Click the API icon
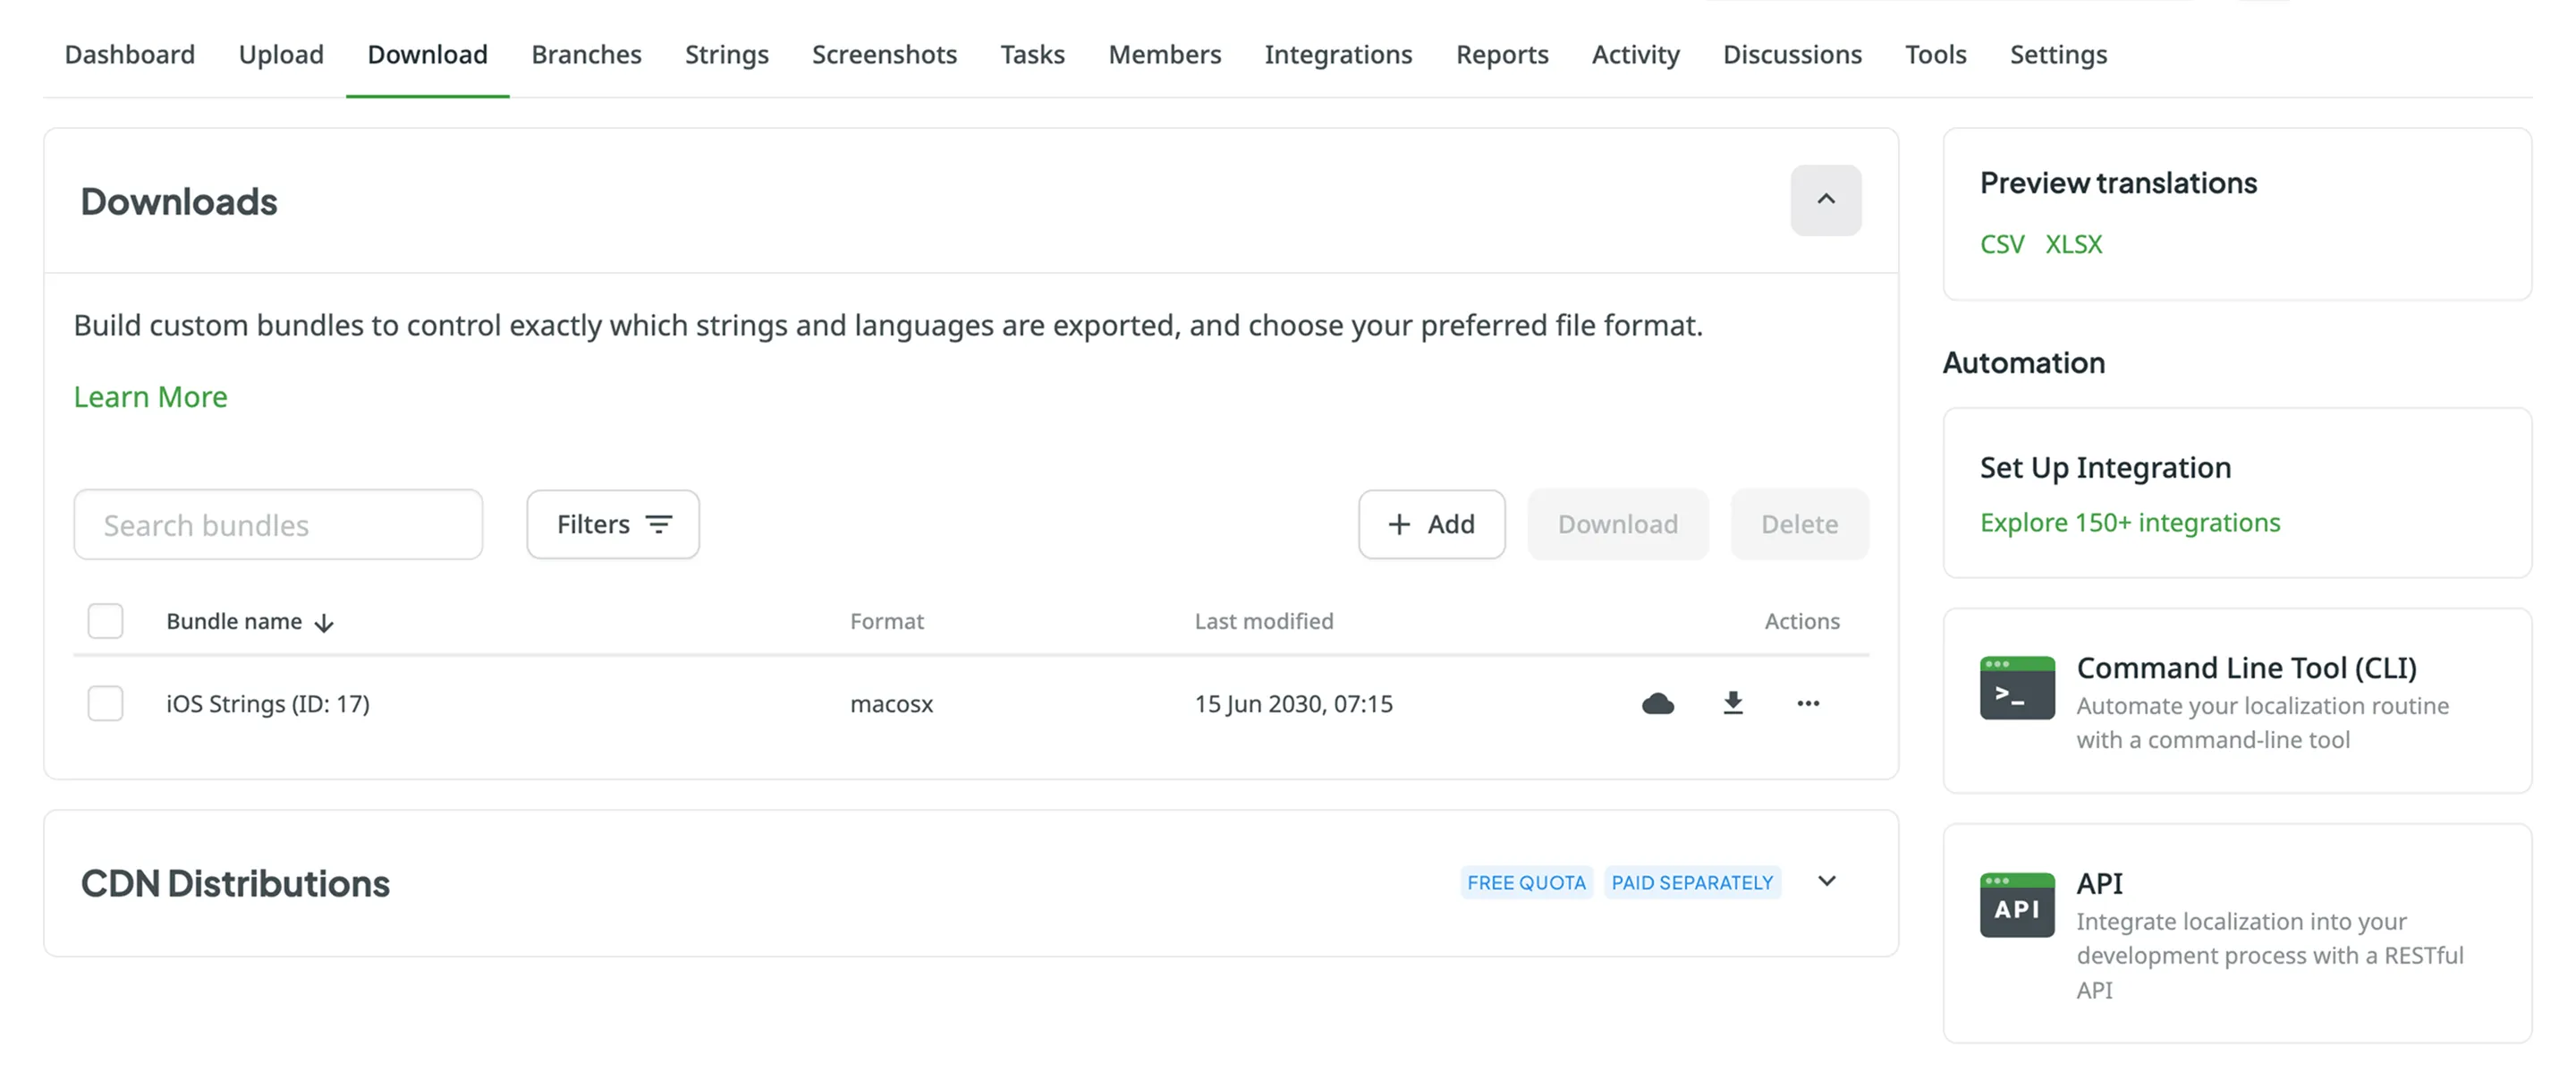Viewport: 2576px width, 1089px height. [x=2016, y=905]
